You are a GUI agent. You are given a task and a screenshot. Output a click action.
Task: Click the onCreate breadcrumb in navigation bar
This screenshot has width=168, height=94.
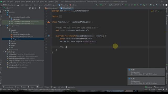73,5
